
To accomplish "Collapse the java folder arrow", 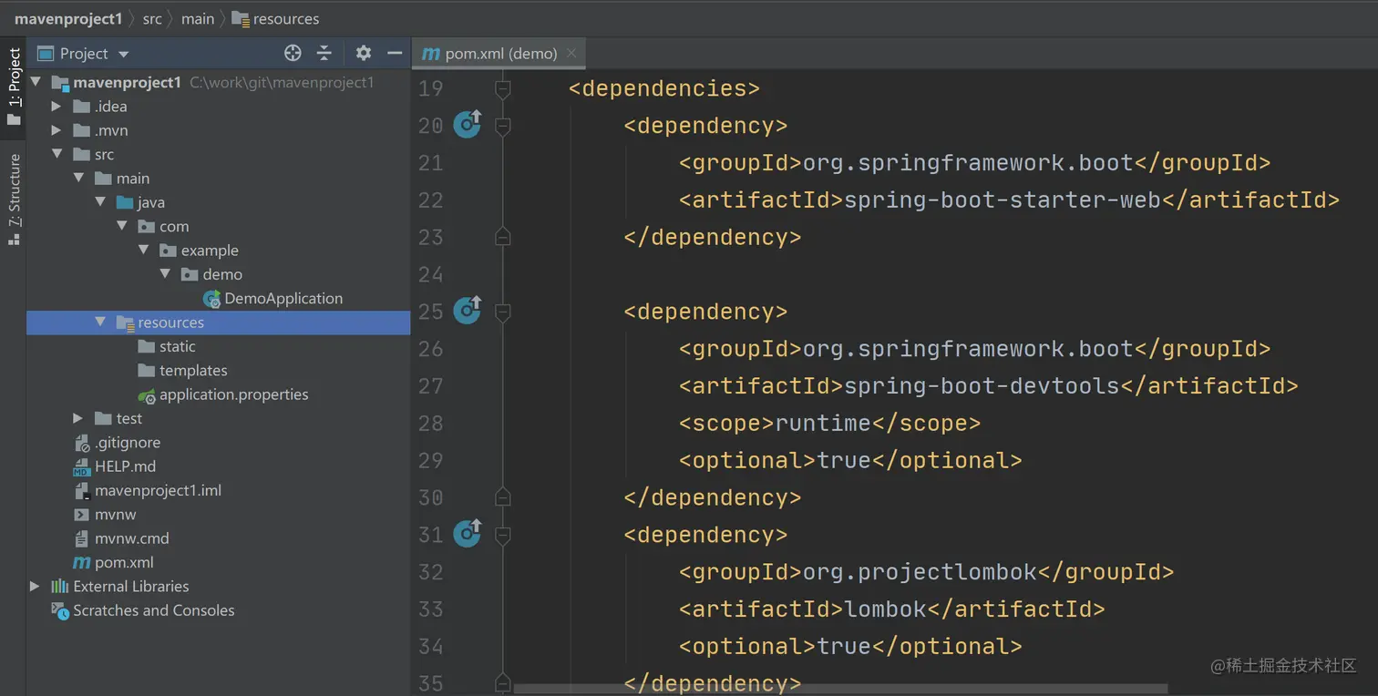I will 100,202.
